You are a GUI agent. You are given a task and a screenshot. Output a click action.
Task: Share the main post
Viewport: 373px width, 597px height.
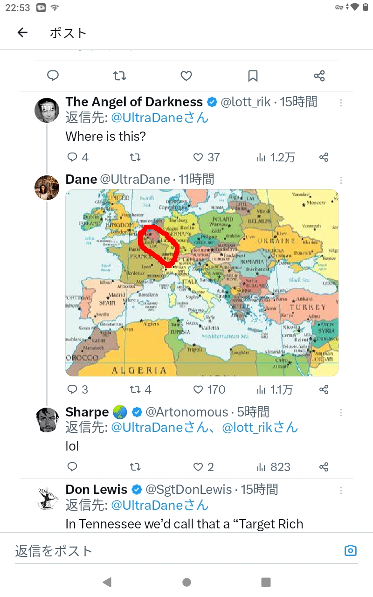(x=319, y=76)
